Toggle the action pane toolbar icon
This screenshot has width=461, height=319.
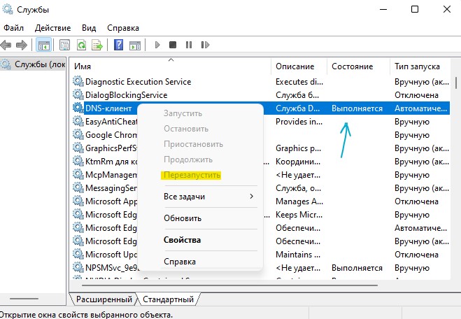tap(135, 45)
